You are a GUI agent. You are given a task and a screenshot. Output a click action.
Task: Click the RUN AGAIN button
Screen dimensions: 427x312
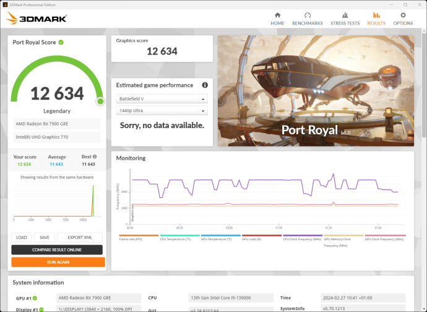pyautogui.click(x=58, y=262)
